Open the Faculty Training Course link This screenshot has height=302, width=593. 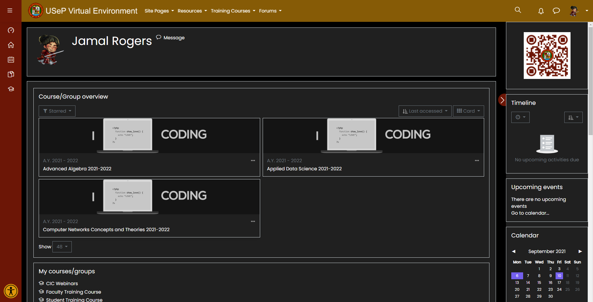[74, 292]
